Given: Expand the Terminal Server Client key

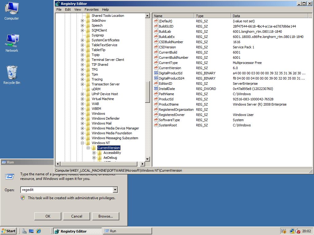Looking at the screenshot, I should (82, 60).
